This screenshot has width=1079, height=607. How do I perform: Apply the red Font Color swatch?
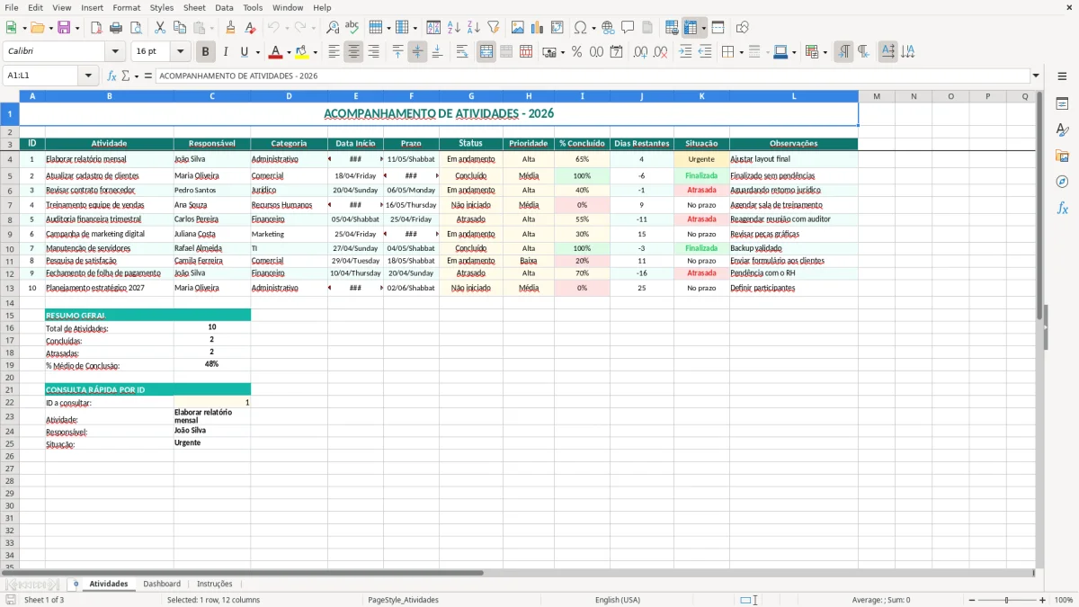coord(275,52)
